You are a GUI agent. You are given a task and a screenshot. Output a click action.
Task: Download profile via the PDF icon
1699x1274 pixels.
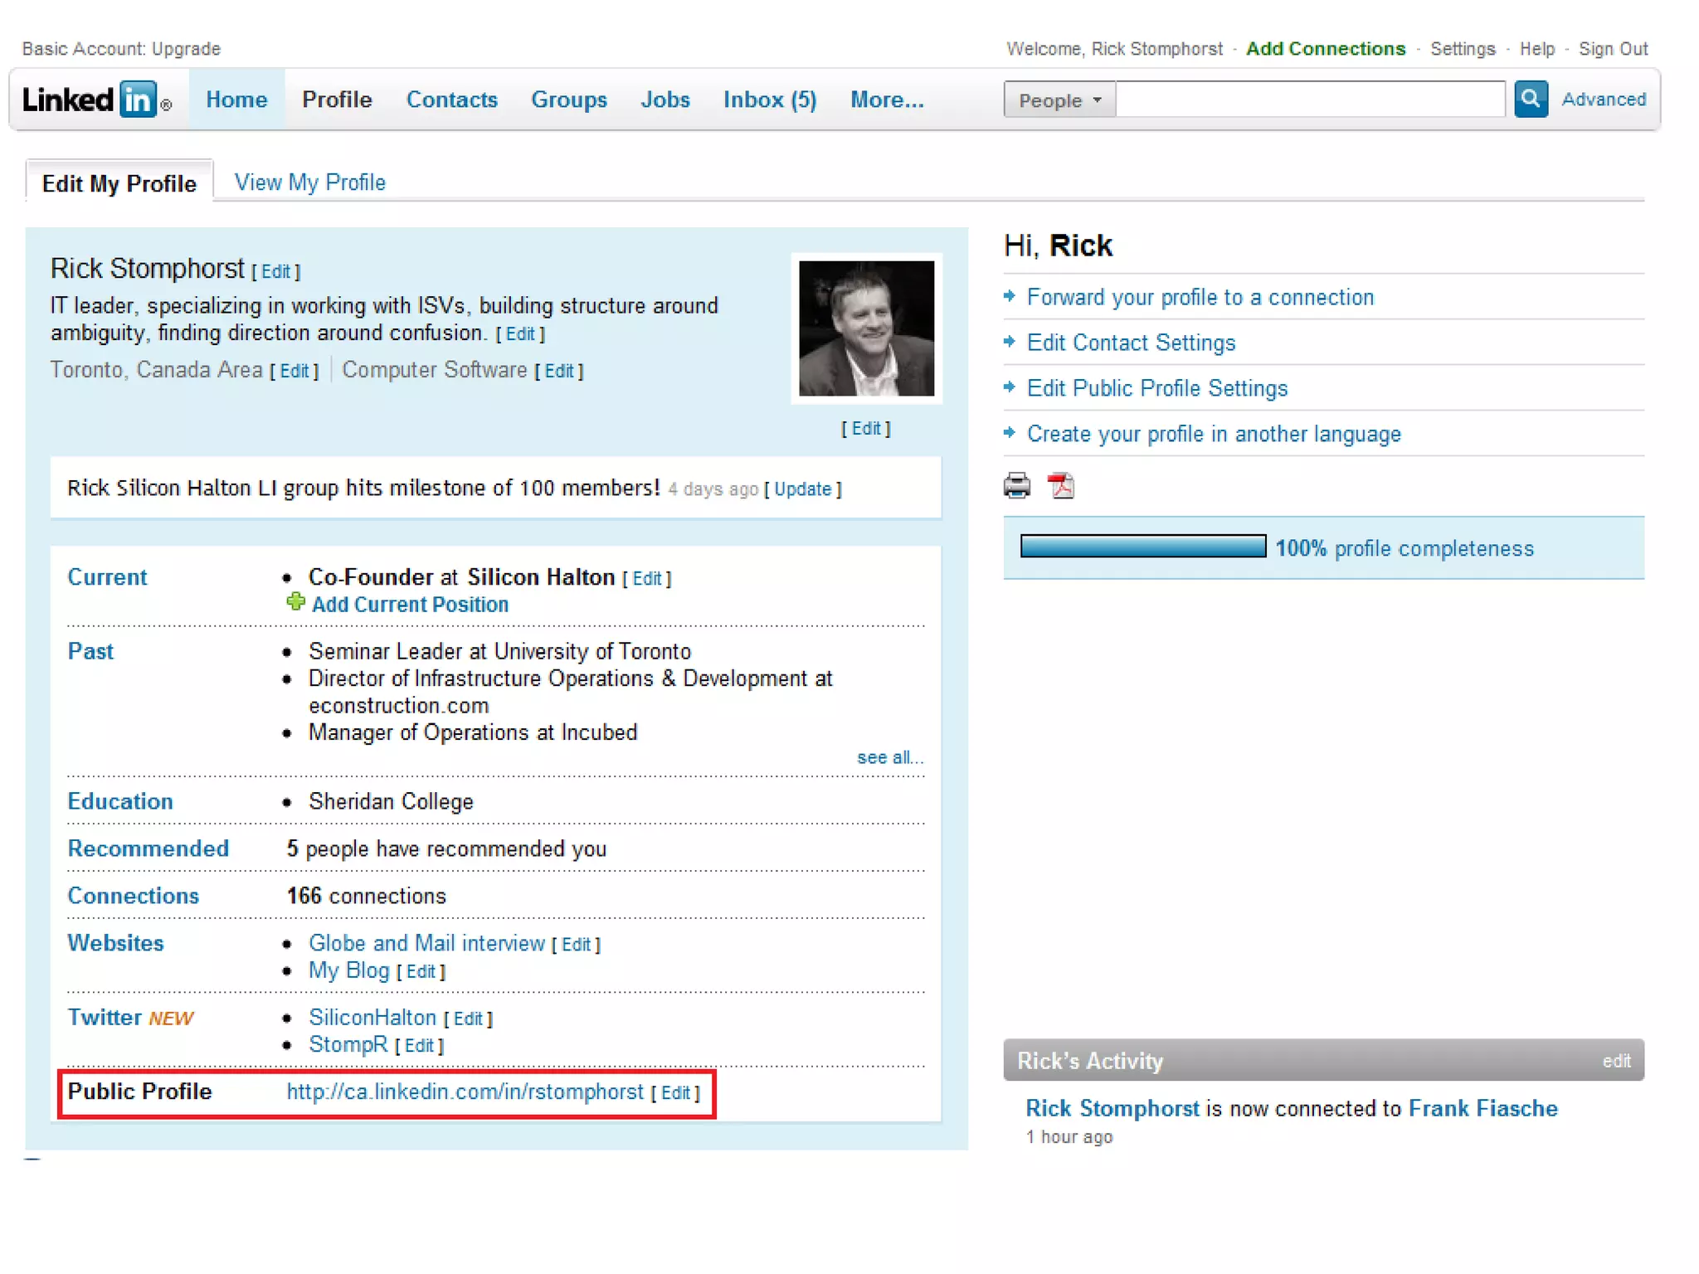coord(1061,485)
